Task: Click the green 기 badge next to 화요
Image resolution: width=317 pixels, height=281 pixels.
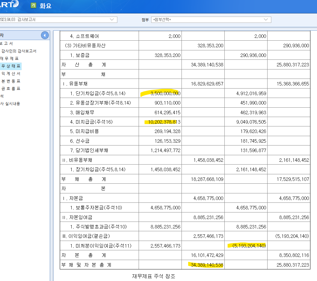Action: 33,5
